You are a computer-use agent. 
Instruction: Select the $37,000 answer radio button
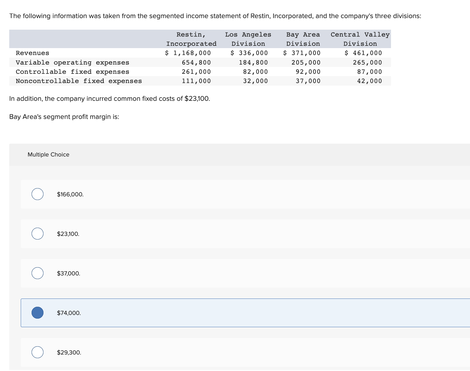(x=37, y=273)
